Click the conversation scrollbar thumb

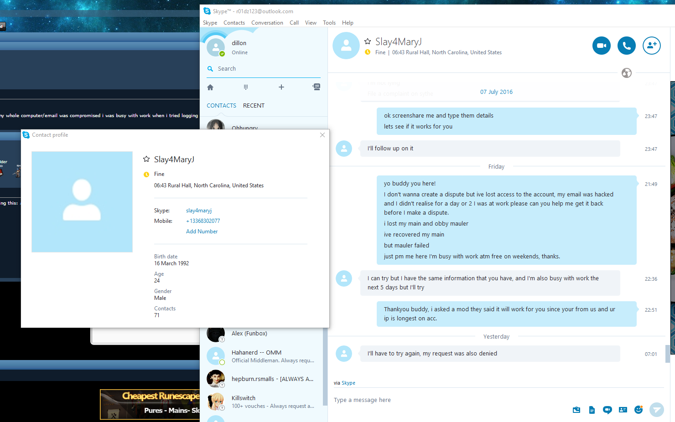coord(667,354)
